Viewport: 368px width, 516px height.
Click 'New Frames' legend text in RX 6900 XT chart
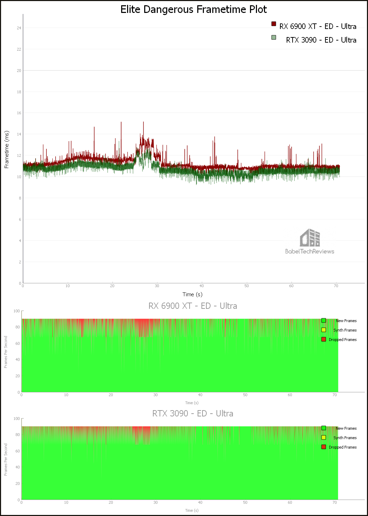(346, 321)
